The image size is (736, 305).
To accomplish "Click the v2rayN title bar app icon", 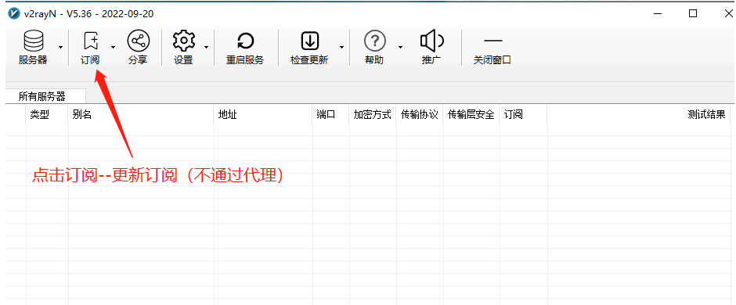I will (x=13, y=13).
